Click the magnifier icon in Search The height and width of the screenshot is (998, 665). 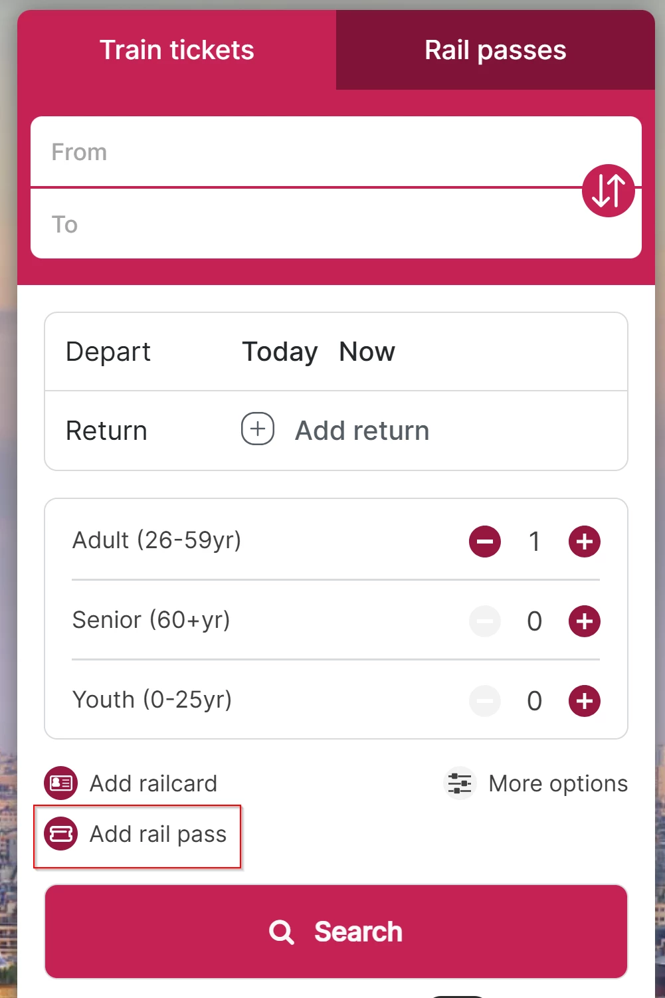pos(281,932)
